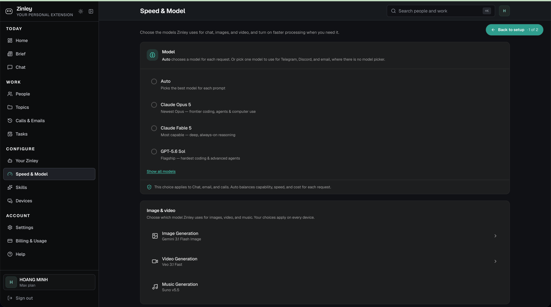Open Billing & Usage page

(49, 241)
